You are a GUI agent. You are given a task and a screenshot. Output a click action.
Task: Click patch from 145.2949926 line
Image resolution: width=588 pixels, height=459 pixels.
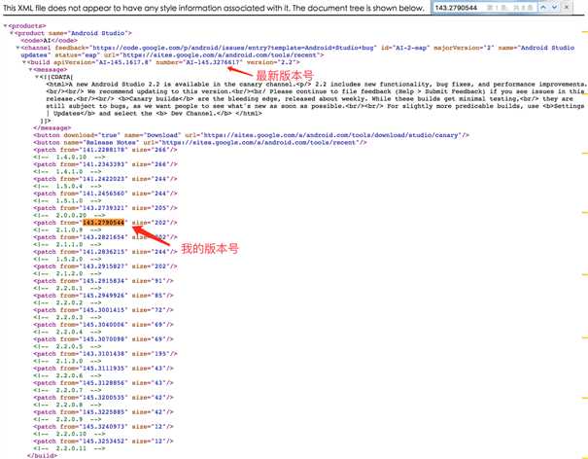pyautogui.click(x=103, y=296)
